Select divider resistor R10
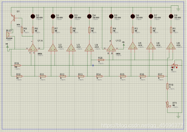Image resolution: width=187 pixels, height=132 pixels. point(19,76)
